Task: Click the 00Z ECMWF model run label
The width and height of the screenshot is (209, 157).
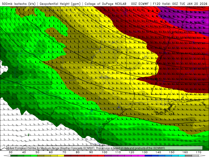Action: pos(140,4)
